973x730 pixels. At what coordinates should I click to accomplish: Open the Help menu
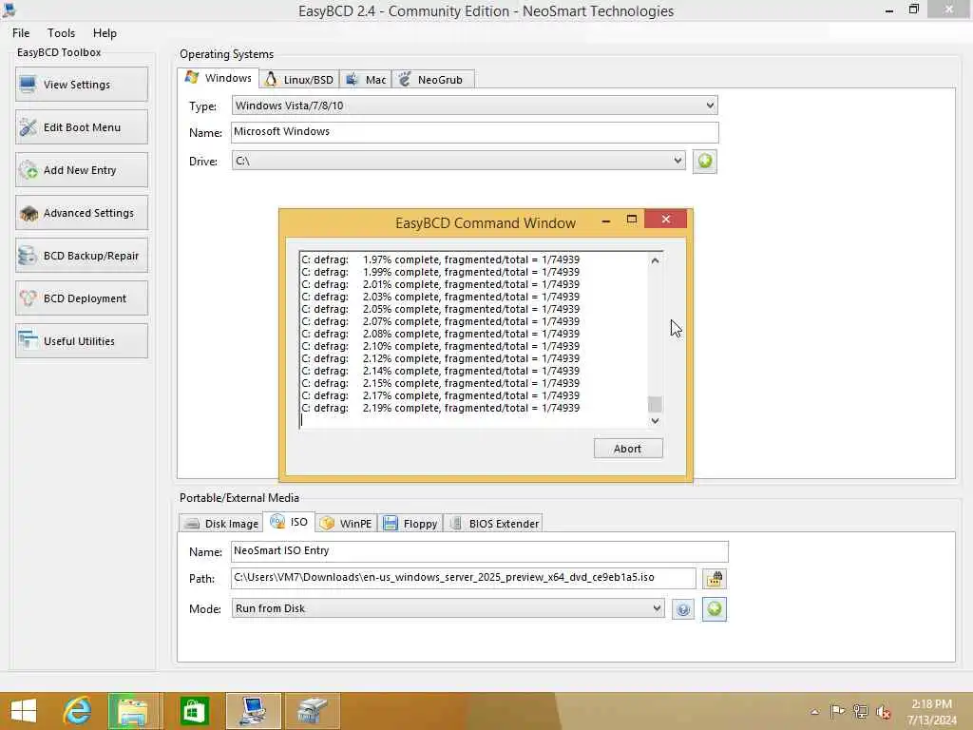tap(105, 33)
